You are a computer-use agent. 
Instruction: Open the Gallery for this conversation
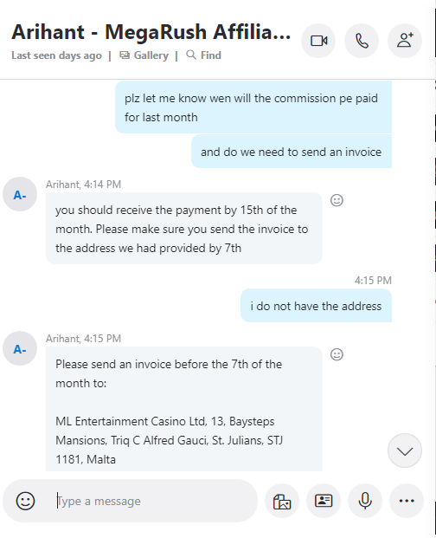[x=144, y=55]
